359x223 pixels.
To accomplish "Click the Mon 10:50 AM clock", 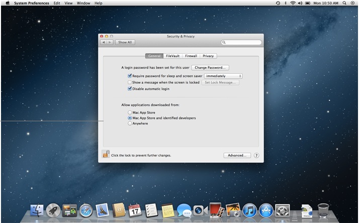I will (x=326, y=3).
